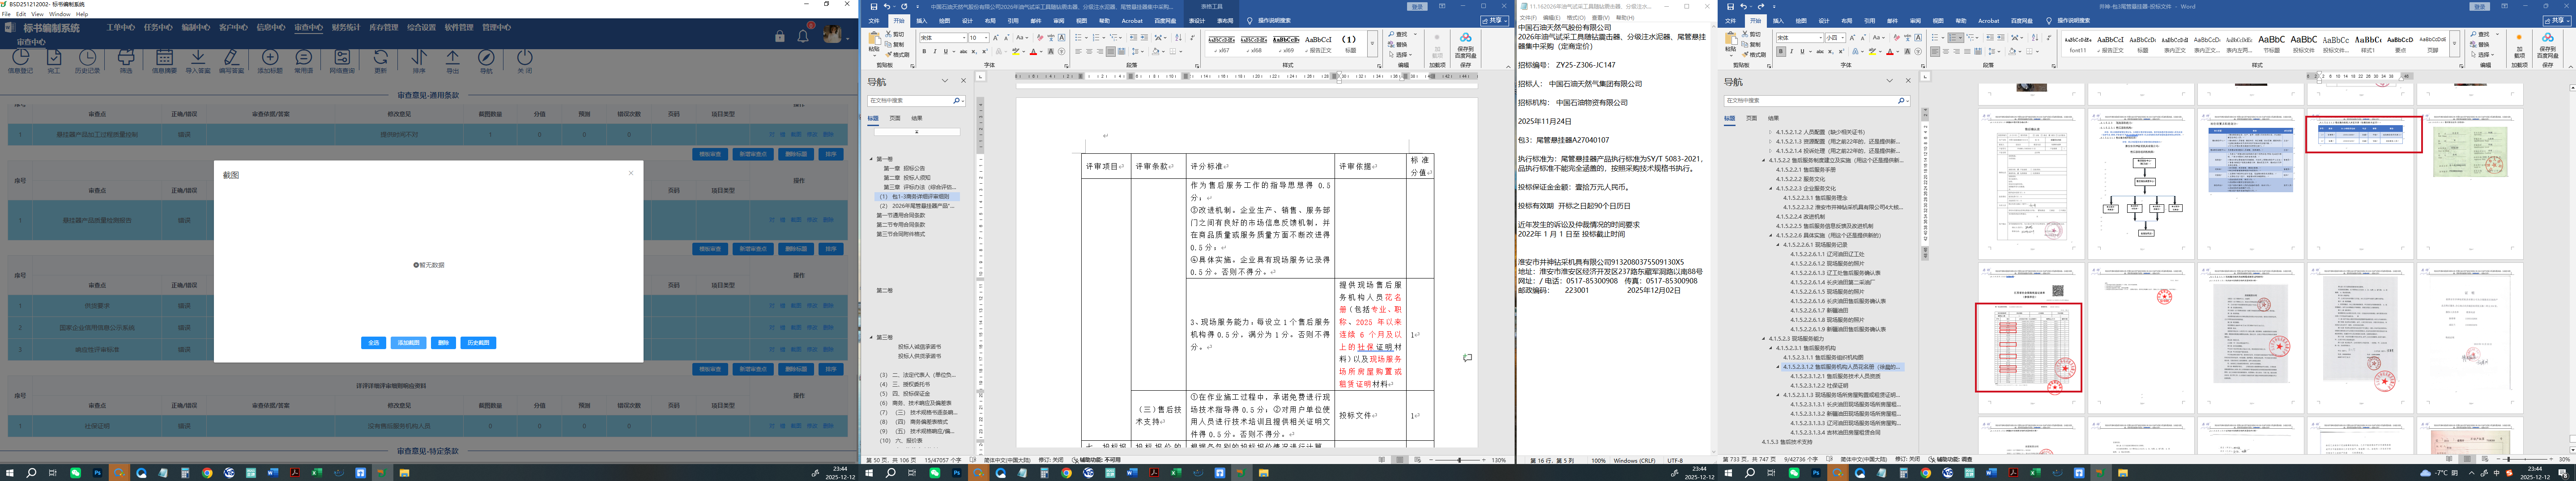This screenshot has width=2576, height=481.
Task: Collapse the 4.1.5.2.3.1 售后服务机构 heading
Action: (1771, 348)
